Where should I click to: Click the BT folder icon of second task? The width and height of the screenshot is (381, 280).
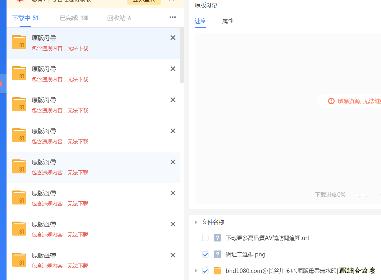19,73
